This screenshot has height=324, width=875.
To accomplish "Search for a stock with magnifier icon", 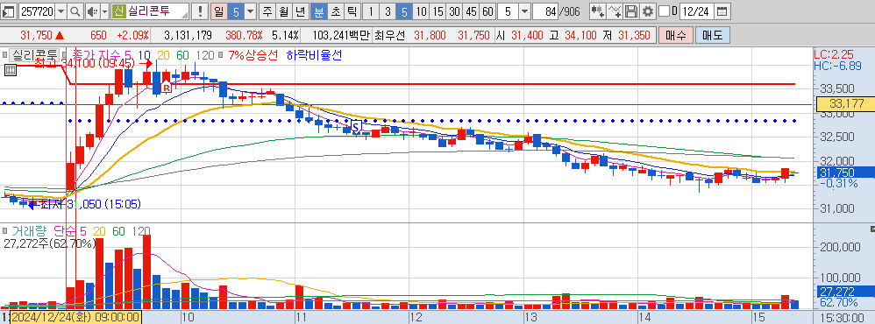I will [x=75, y=11].
